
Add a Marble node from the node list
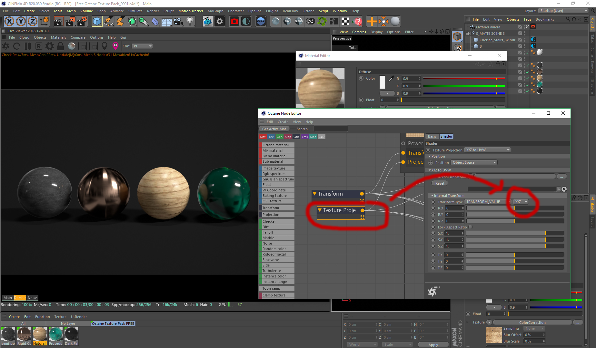point(276,238)
